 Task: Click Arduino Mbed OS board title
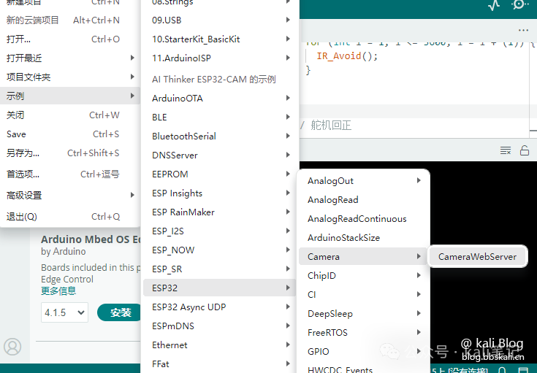[91, 239]
